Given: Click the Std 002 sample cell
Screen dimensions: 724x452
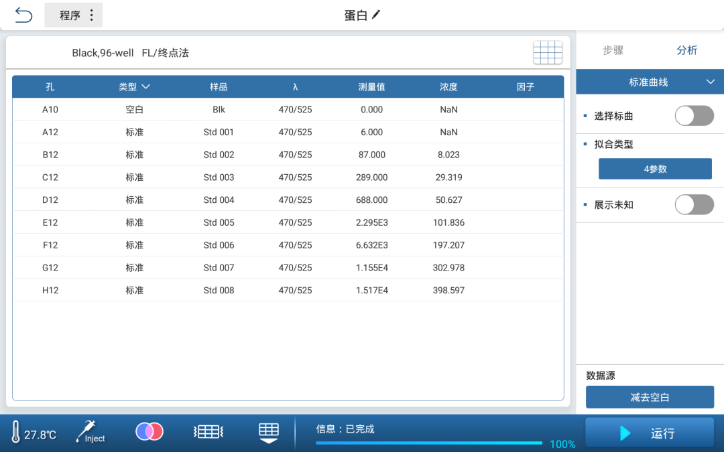Looking at the screenshot, I should coord(219,155).
